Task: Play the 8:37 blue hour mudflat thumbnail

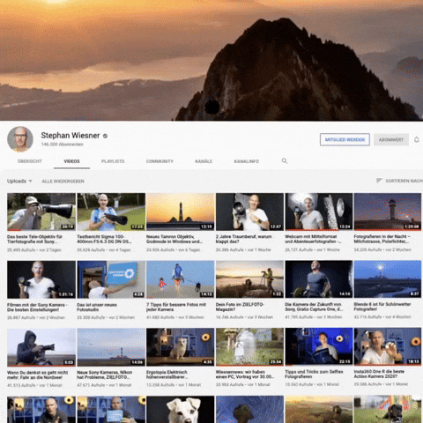Action: coord(388,279)
